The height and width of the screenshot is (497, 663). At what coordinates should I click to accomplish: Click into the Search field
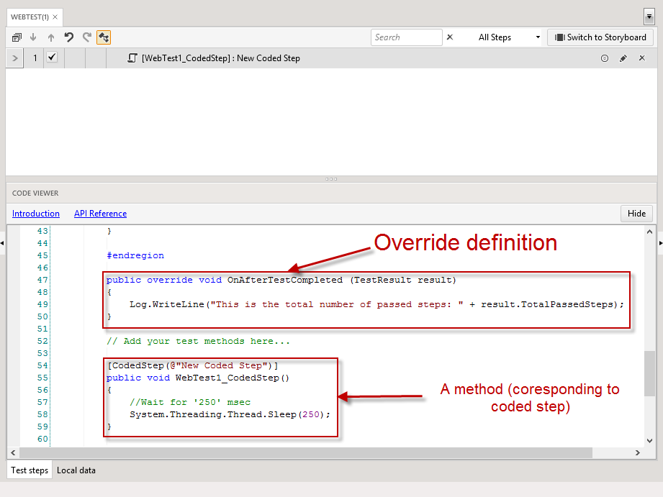click(x=406, y=37)
